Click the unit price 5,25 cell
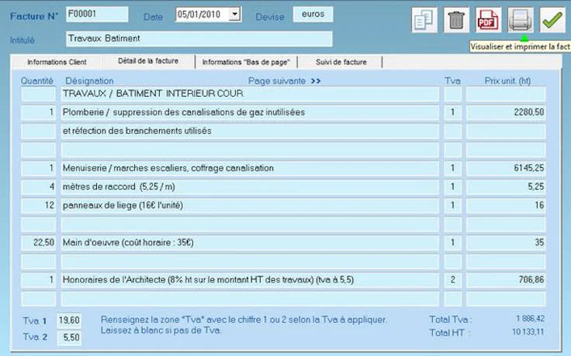This screenshot has width=571, height=356. coord(506,187)
